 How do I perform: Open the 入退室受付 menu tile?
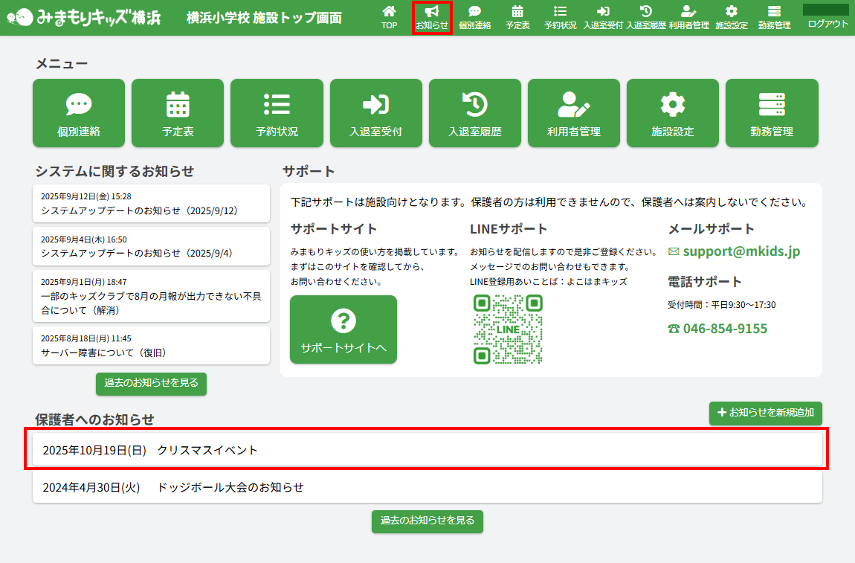375,113
